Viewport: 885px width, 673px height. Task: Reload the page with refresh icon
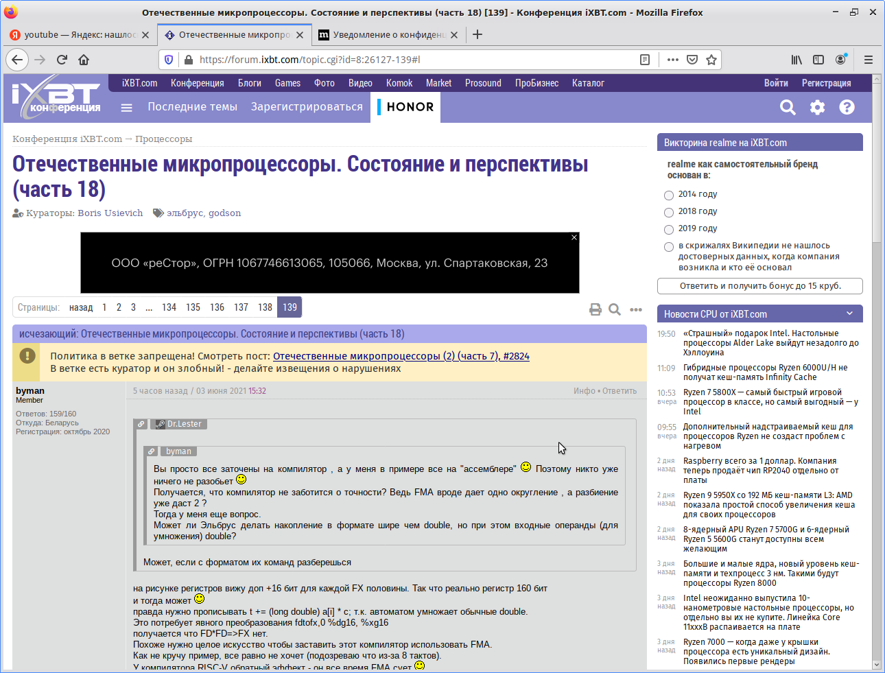click(x=62, y=60)
